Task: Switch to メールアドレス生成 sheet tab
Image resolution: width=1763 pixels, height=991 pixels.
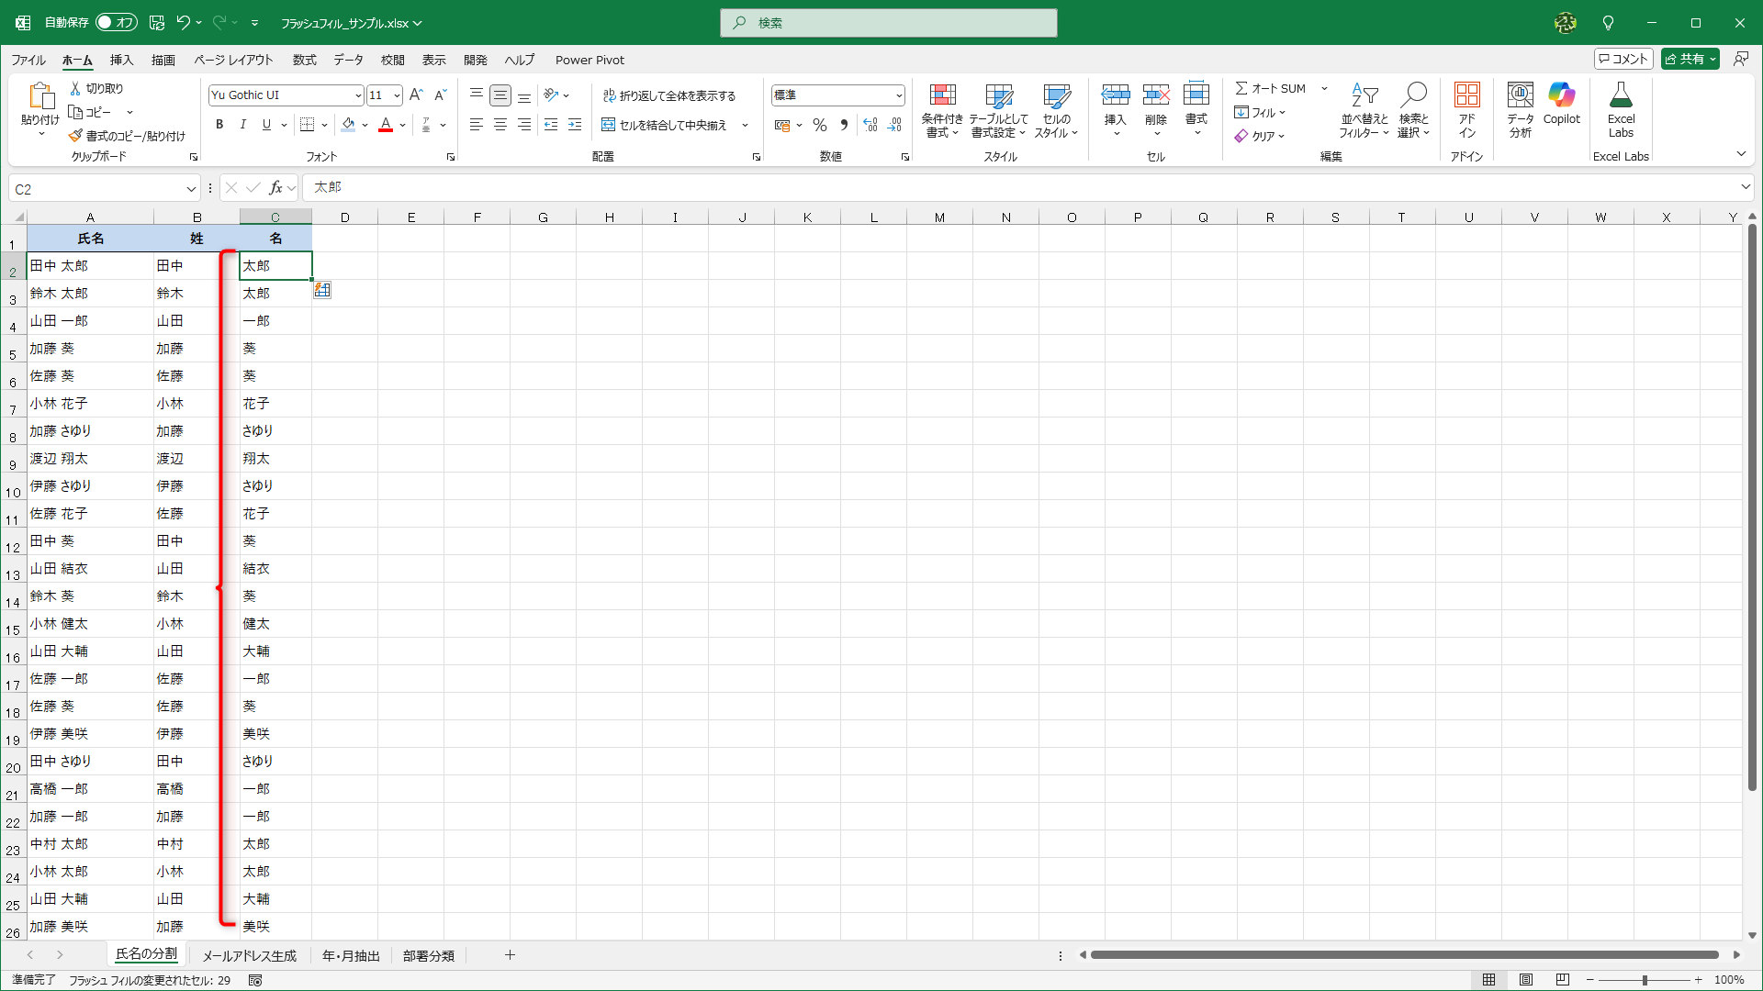Action: (x=249, y=956)
